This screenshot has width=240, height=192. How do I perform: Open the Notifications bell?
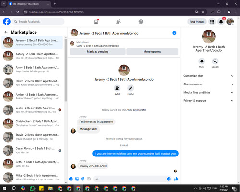[221, 22]
